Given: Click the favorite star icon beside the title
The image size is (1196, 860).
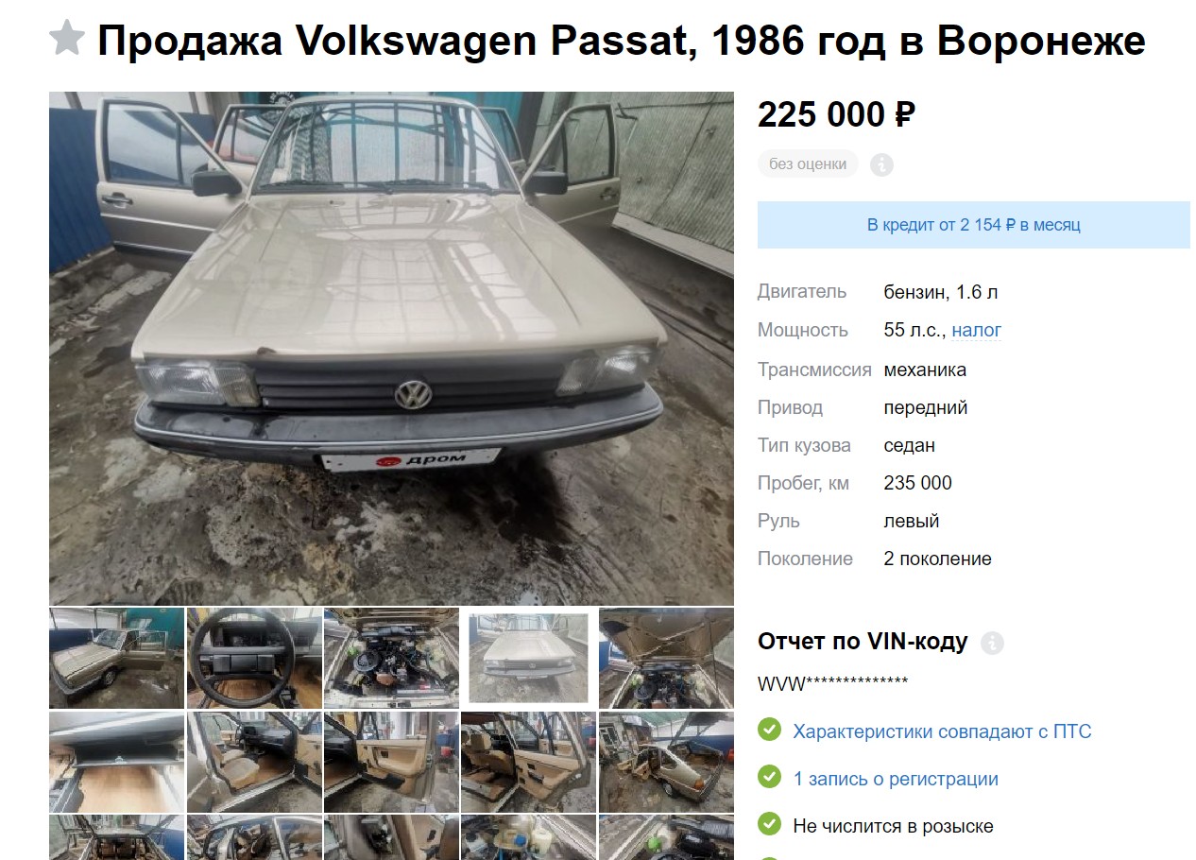Looking at the screenshot, I should [x=67, y=39].
